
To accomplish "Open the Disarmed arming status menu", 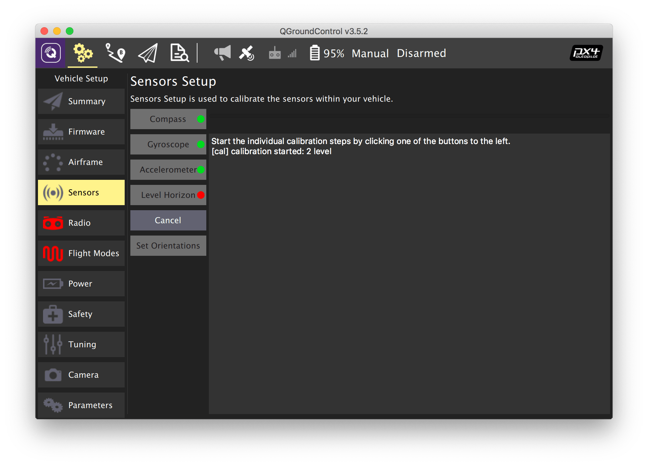I will pyautogui.click(x=421, y=53).
